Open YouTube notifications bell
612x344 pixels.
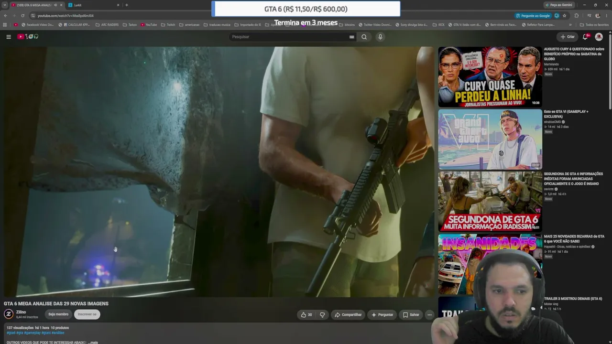point(585,37)
